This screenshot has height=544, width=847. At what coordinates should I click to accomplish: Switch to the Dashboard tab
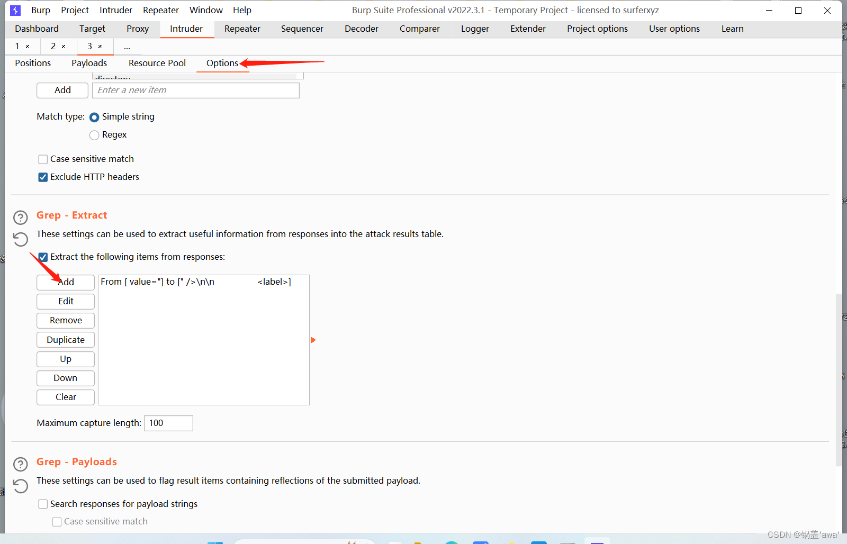click(x=37, y=29)
